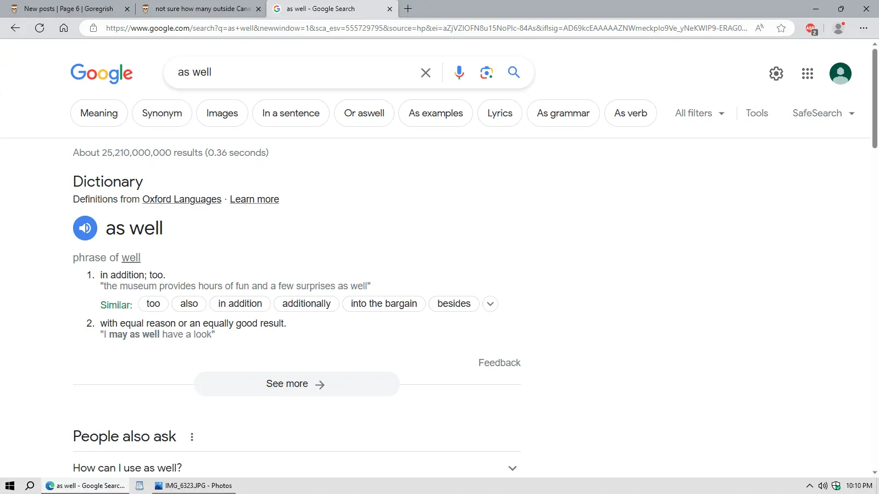
Task: Go to the browser home page
Action: pyautogui.click(x=64, y=28)
